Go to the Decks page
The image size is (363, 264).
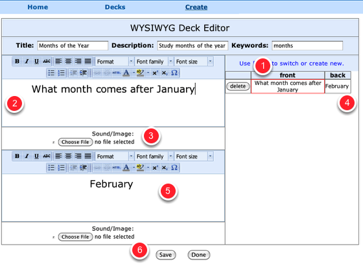[115, 7]
